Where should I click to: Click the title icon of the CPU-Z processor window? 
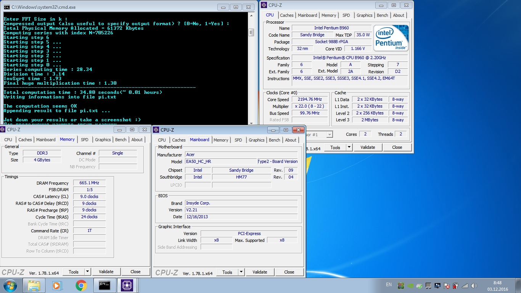click(264, 5)
